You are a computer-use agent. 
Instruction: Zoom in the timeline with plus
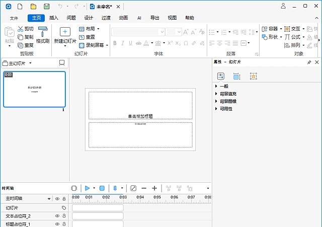(x=154, y=188)
